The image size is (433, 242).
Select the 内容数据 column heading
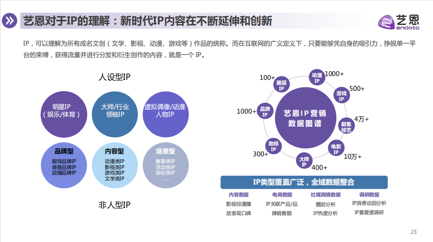click(x=238, y=195)
